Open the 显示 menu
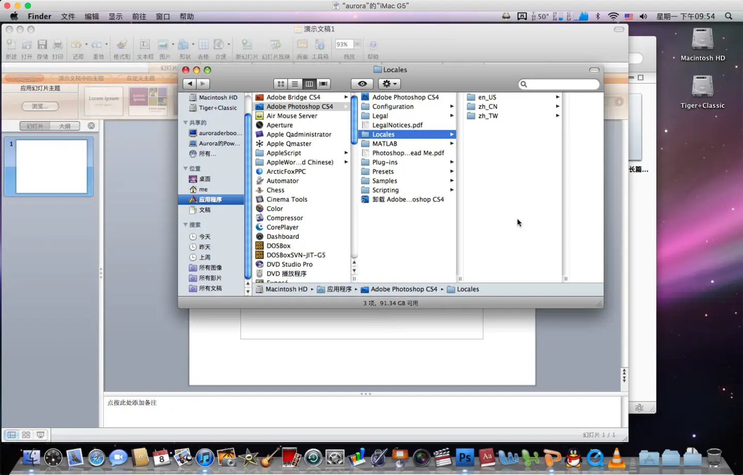 click(116, 17)
